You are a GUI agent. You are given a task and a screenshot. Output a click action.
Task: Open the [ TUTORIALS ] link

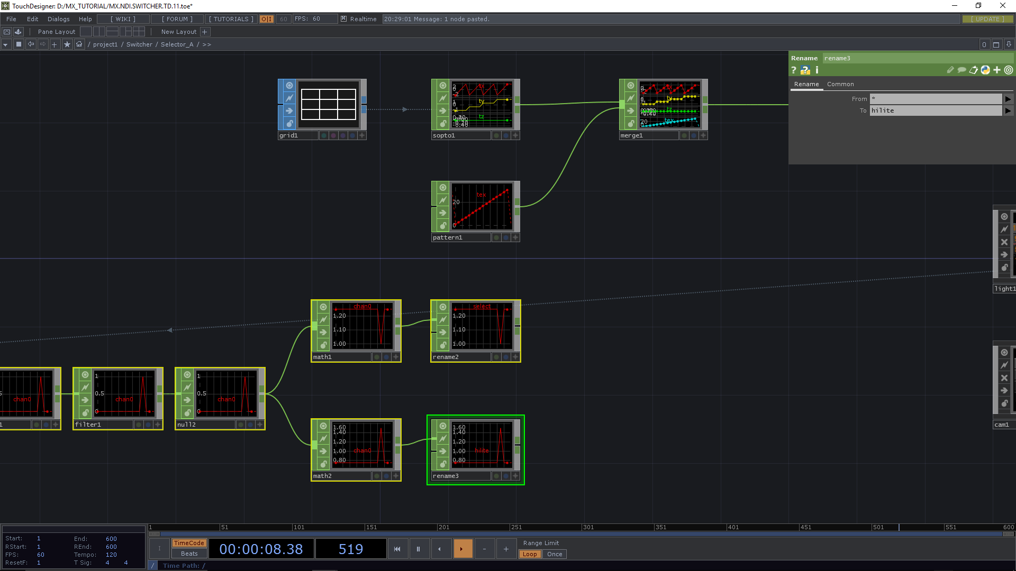(x=231, y=19)
